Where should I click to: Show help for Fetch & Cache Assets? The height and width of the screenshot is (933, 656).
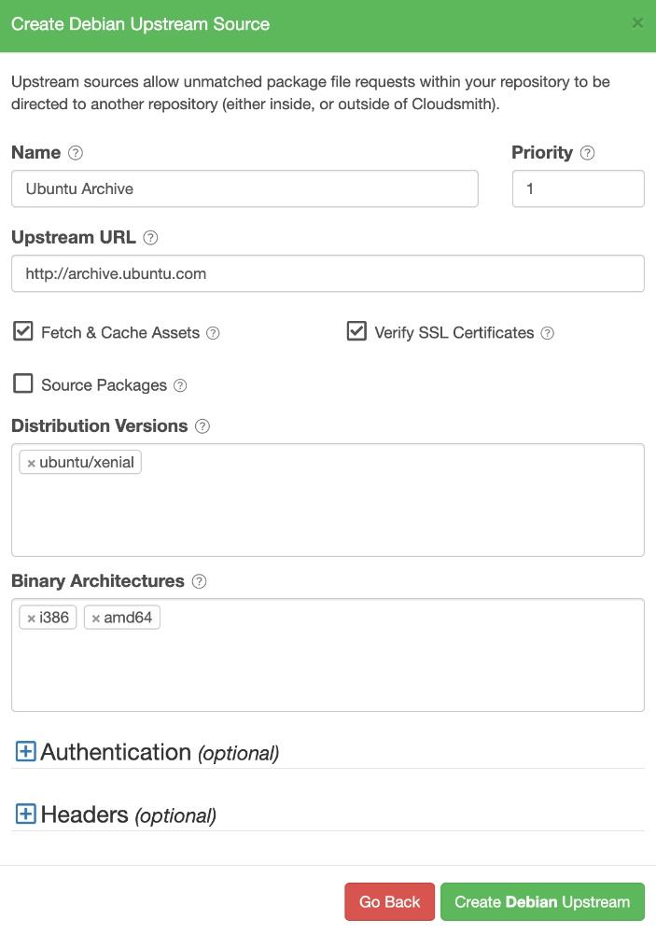[x=213, y=333]
